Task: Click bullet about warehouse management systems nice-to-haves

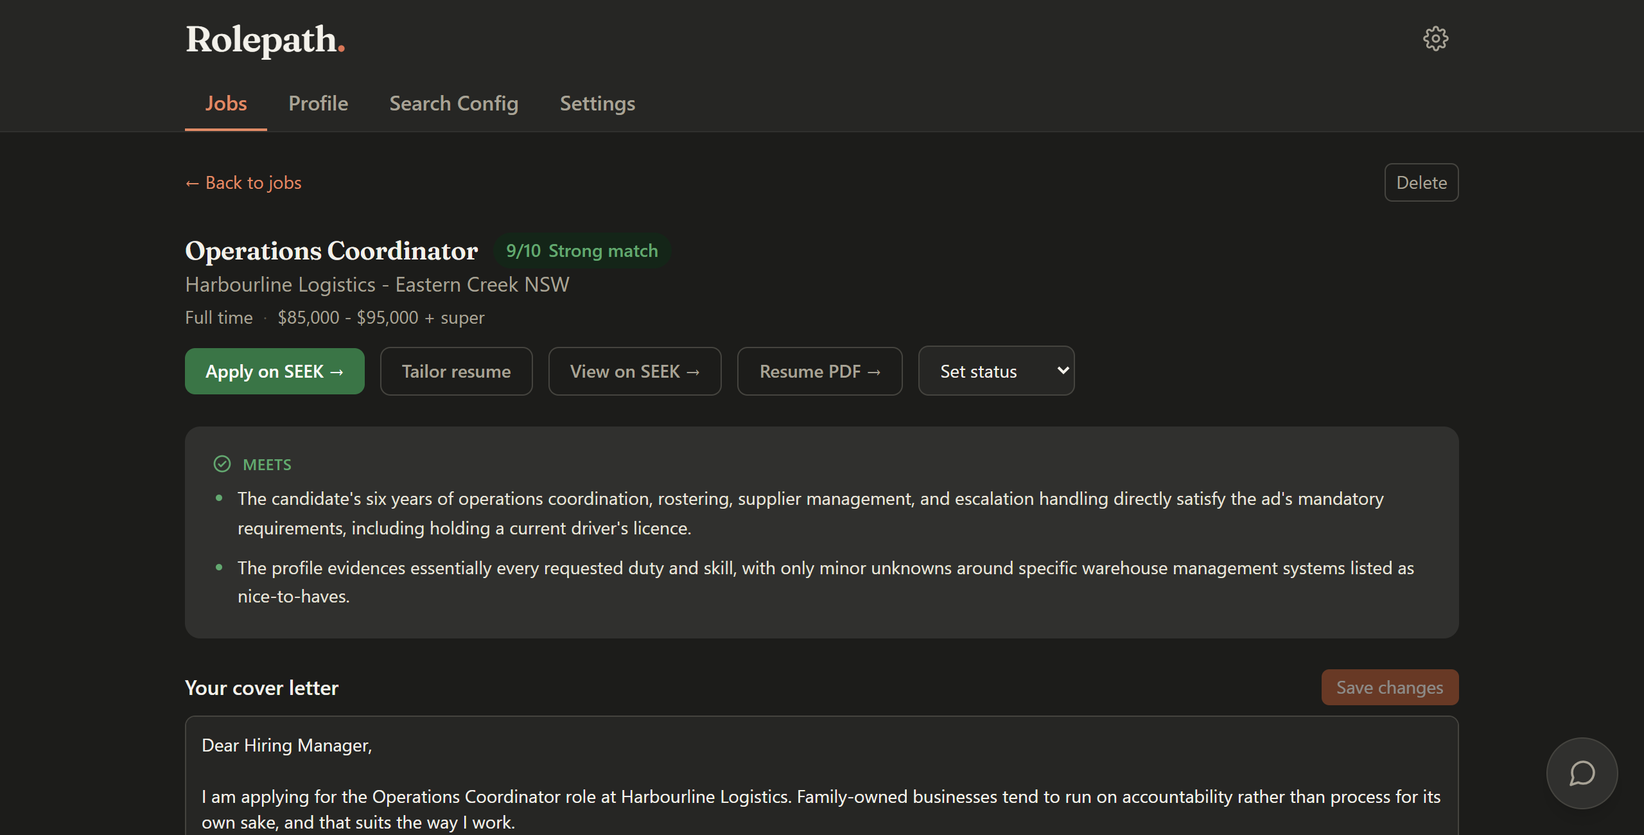Action: pyautogui.click(x=826, y=582)
